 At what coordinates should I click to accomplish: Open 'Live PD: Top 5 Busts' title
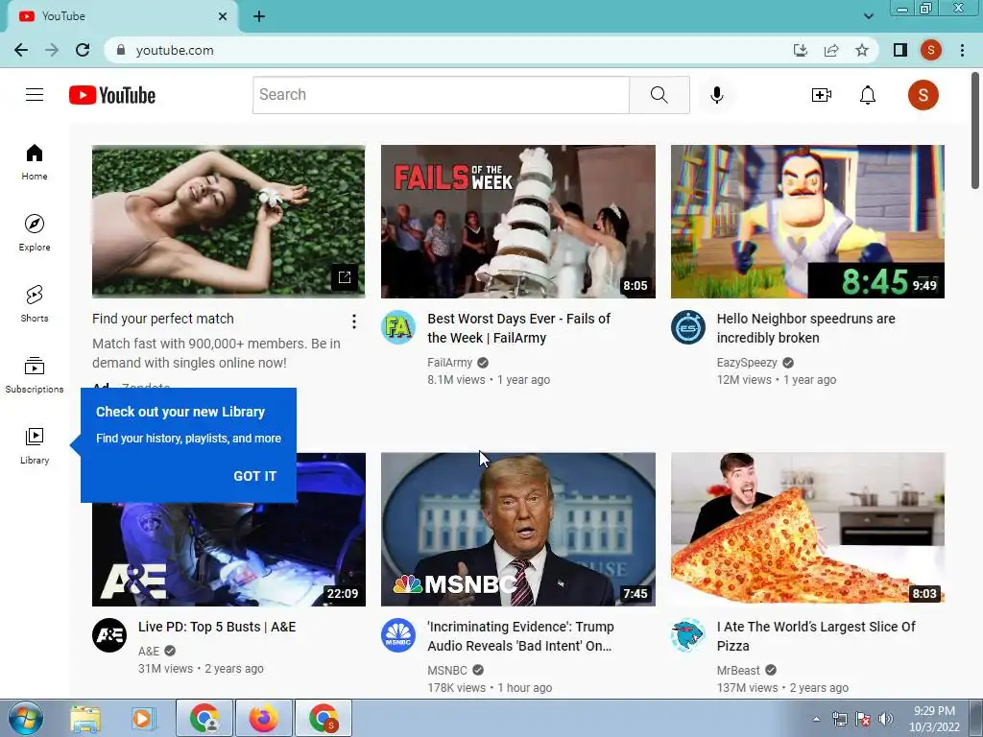(x=217, y=627)
